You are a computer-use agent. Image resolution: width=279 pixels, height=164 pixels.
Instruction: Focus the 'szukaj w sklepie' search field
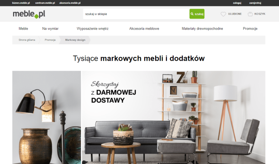point(136,14)
